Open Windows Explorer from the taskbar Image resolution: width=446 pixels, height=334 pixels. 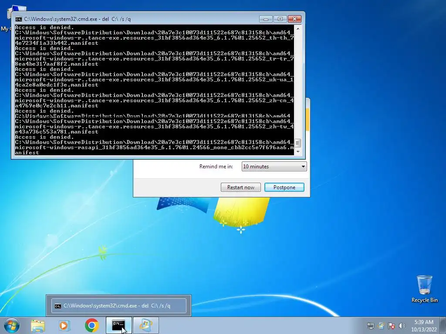38,325
